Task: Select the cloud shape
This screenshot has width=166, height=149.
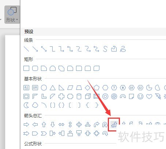Action: [x=35, y=105]
